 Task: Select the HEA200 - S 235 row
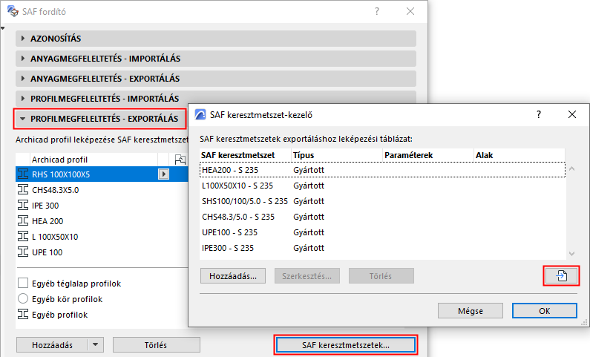tap(382, 170)
